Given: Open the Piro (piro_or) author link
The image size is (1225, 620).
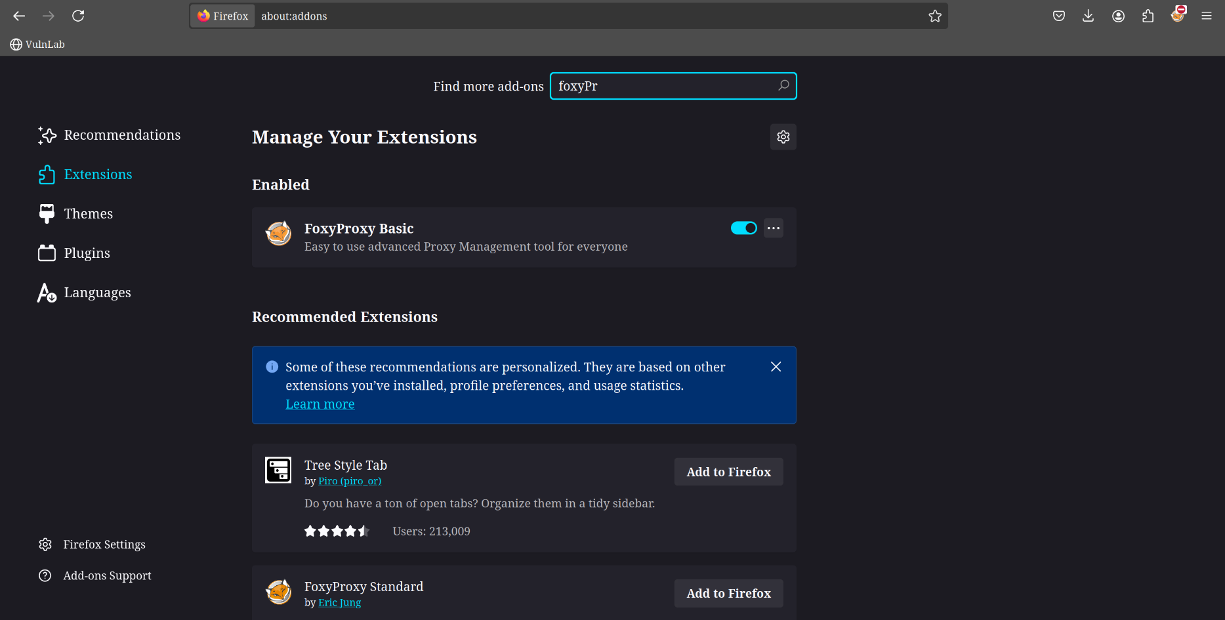Looking at the screenshot, I should pyautogui.click(x=350, y=481).
